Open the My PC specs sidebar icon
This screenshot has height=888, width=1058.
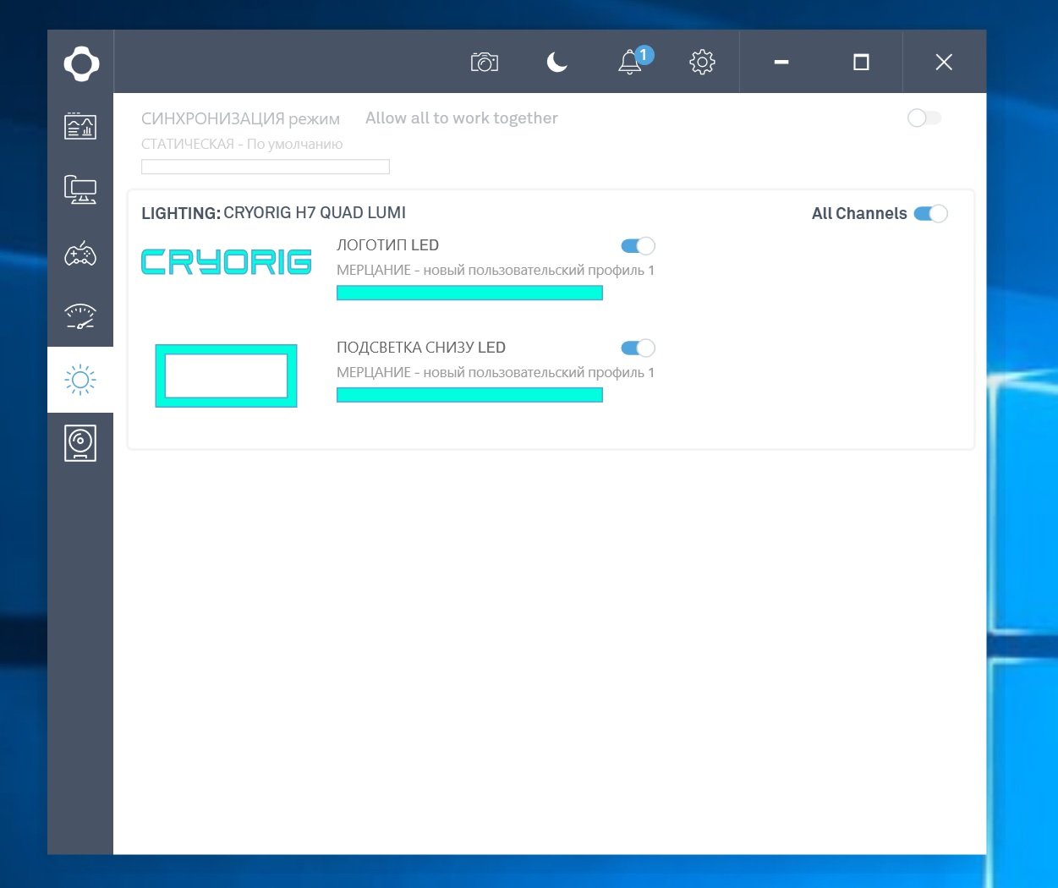click(80, 189)
